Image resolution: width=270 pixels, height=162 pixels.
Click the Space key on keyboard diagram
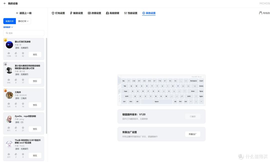(x=156, y=102)
